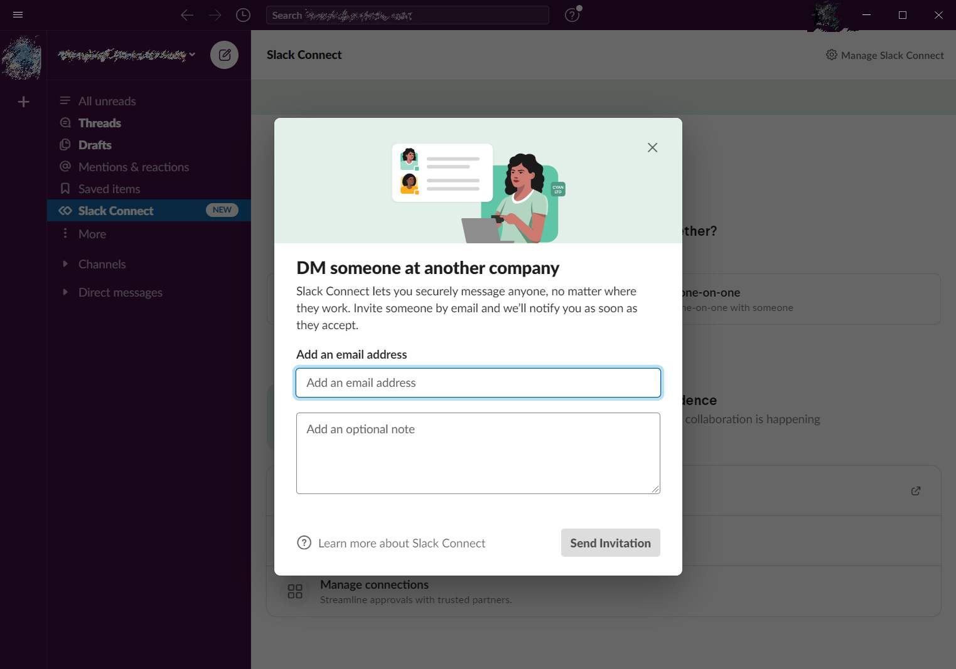This screenshot has height=669, width=956.
Task: Open Threads in the sidebar
Action: coord(149,123)
